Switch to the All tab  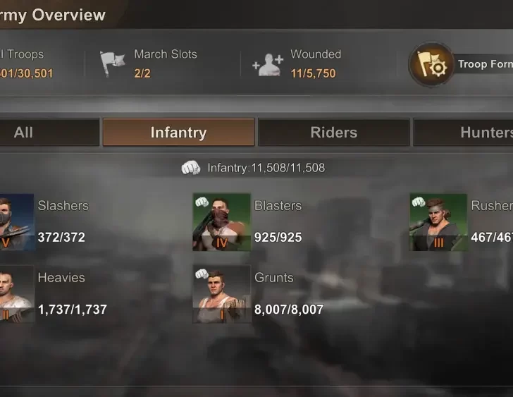click(x=49, y=133)
